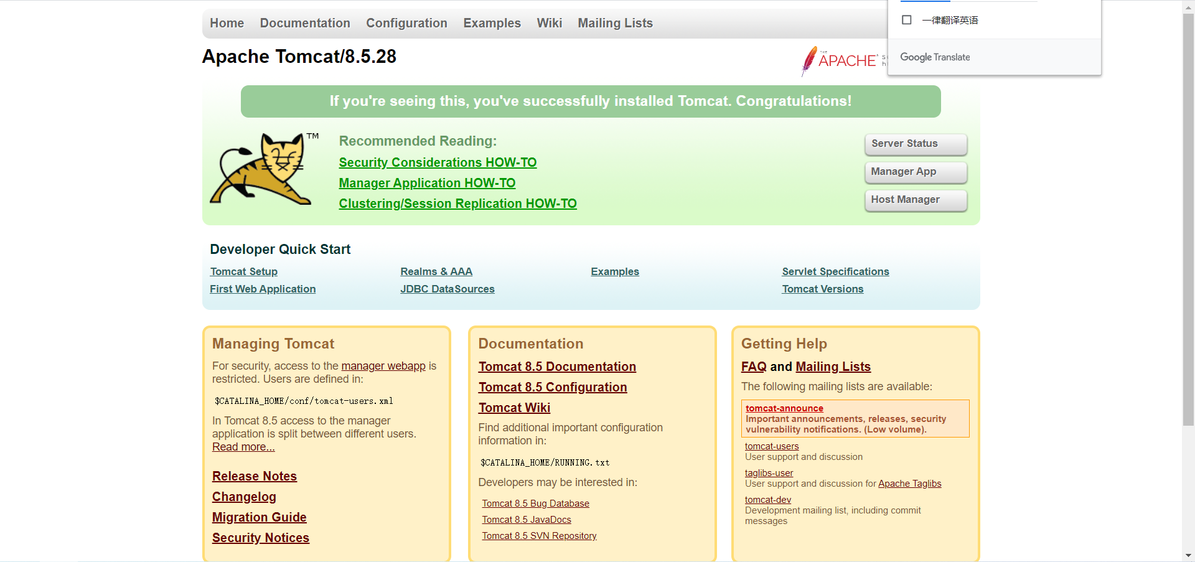Open the Tomcat Wiki link

(514, 408)
